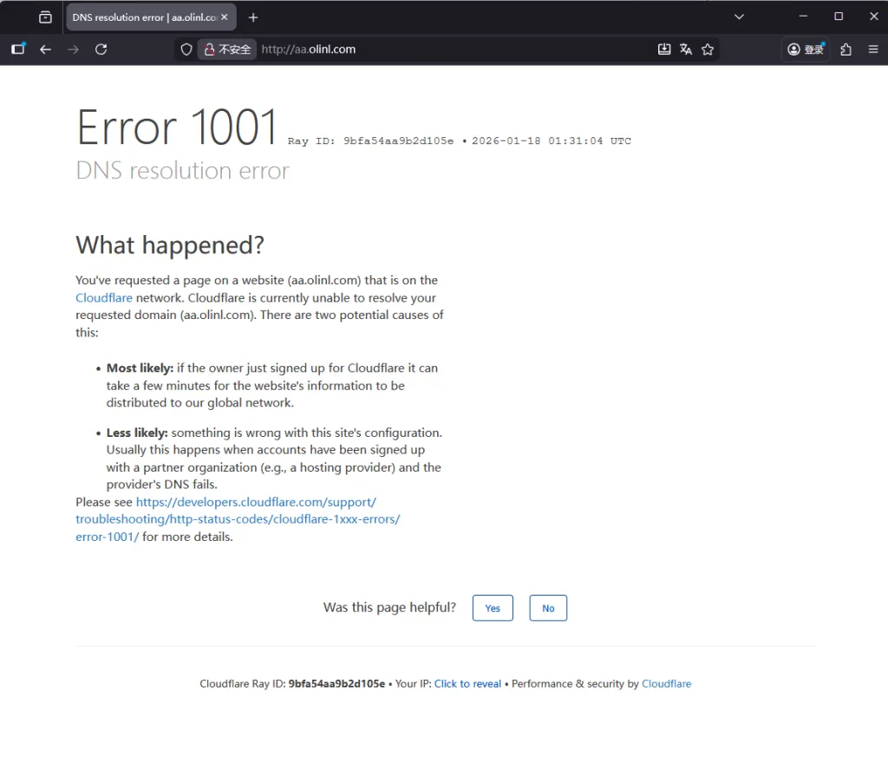This screenshot has height=769, width=888.
Task: Expand the list all tabs chevron
Action: [739, 16]
